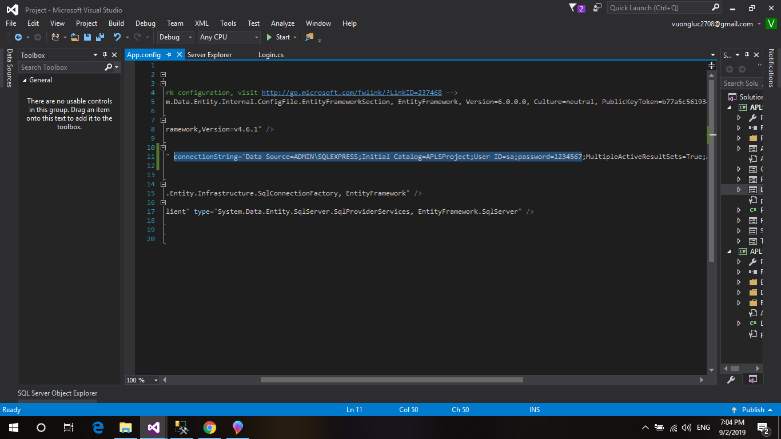Close the Toolbox panel

coord(115,55)
